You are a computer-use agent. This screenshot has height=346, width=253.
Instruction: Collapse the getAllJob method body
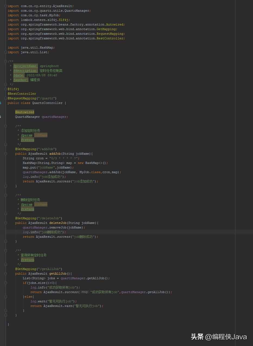coord(6,274)
